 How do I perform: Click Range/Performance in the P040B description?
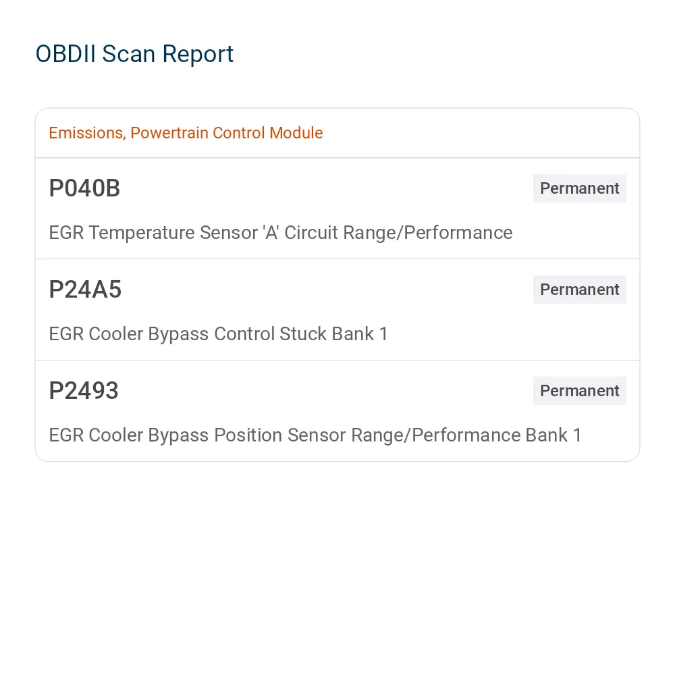click(x=428, y=233)
